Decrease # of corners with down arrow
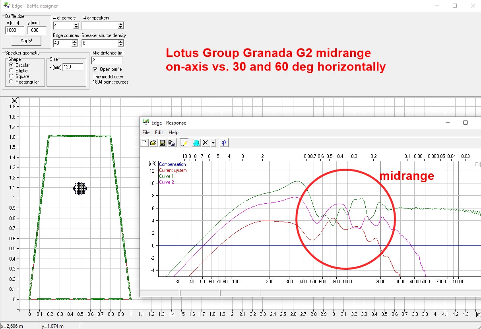Viewport: 481px width, 329px height. [x=76, y=27]
